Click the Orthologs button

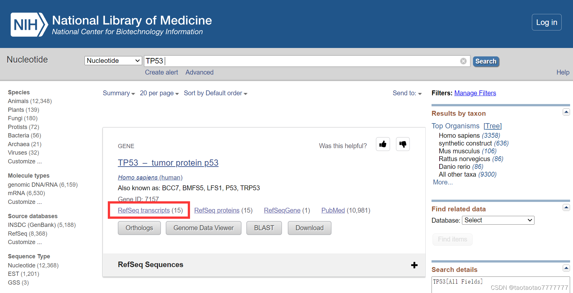139,228
